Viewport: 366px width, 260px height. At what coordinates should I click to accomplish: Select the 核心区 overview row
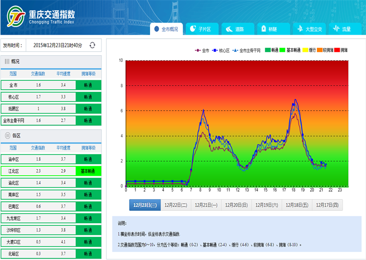51,97
